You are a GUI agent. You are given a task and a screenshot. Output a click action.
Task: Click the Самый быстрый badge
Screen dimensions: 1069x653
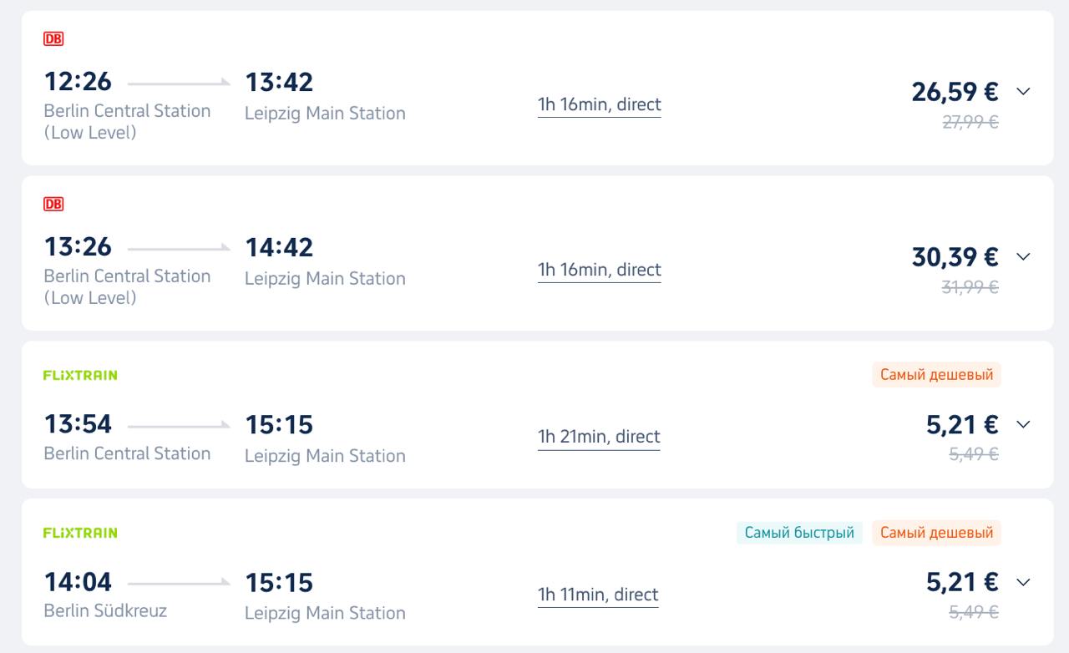[x=799, y=533]
